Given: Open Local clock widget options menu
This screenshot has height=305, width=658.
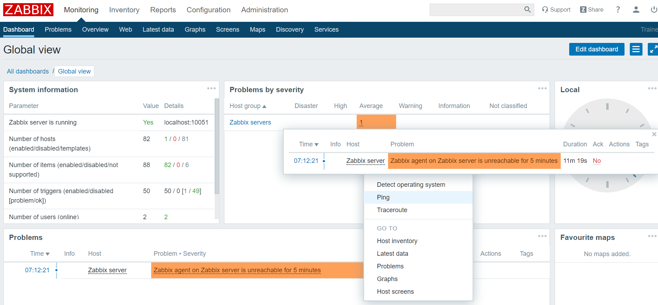Looking at the screenshot, I should [652, 89].
